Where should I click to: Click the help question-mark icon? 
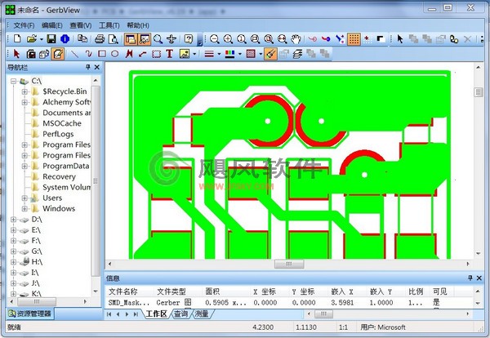(189, 38)
